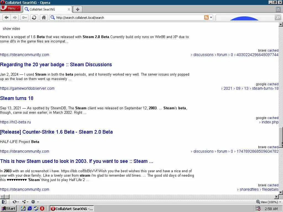This screenshot has height=212, width=283.
Task: Open the 'Steam turns 18' result title
Action: click(x=17, y=98)
